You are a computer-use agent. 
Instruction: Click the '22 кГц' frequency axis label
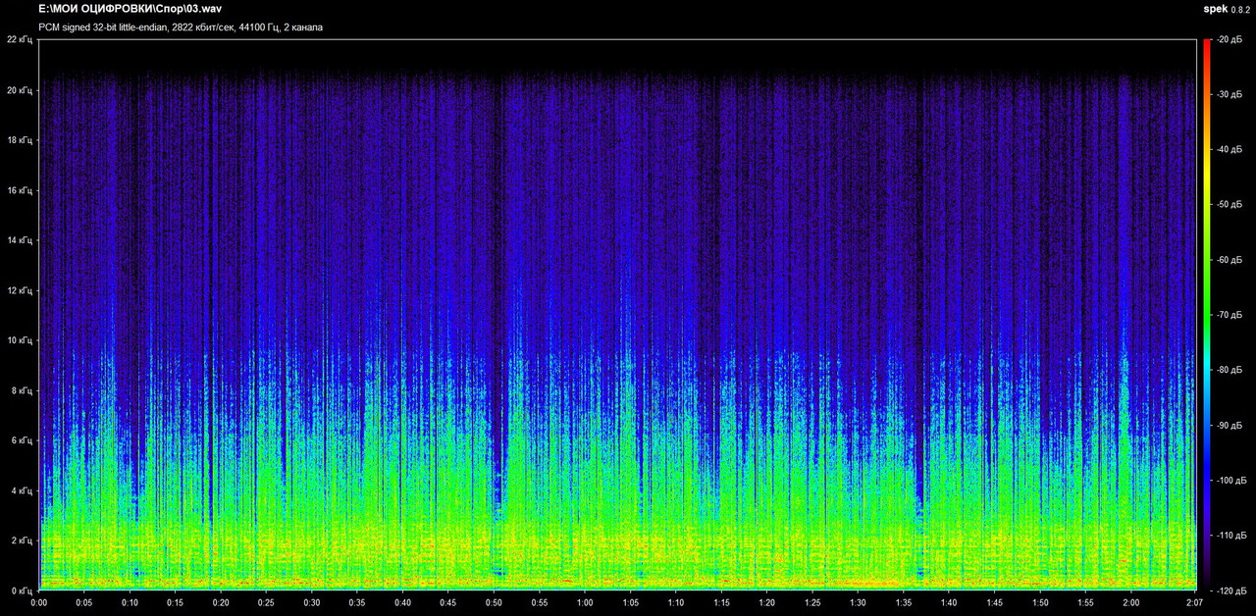(19, 40)
